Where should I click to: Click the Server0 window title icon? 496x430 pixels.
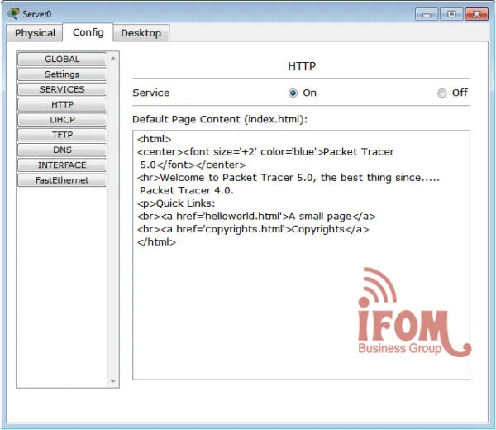(x=13, y=13)
